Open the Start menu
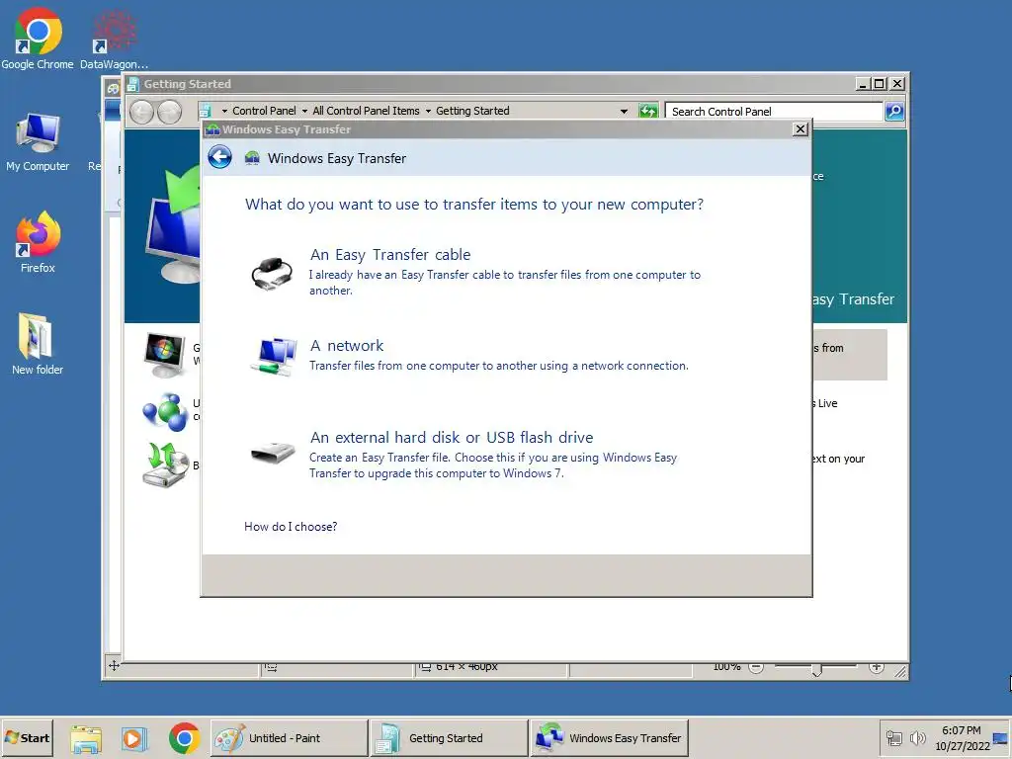 coord(27,737)
